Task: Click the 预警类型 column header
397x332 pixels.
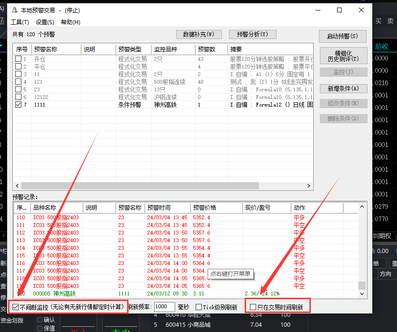Action: click(x=134, y=49)
